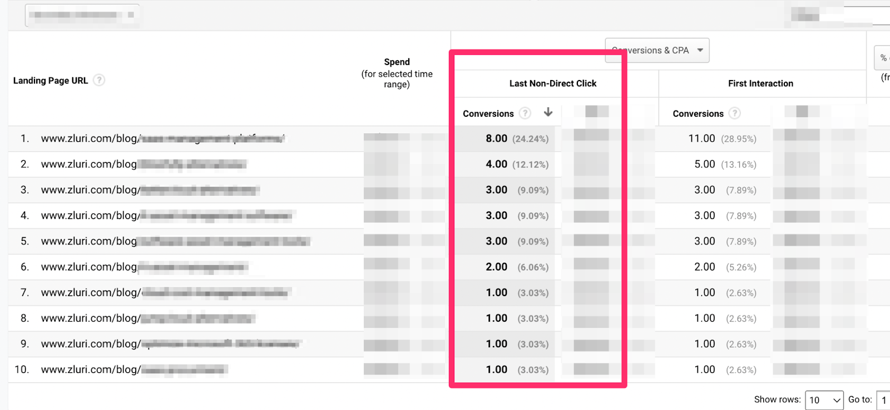Open landing page URL in row 2
This screenshot has width=890, height=410.
(x=144, y=164)
